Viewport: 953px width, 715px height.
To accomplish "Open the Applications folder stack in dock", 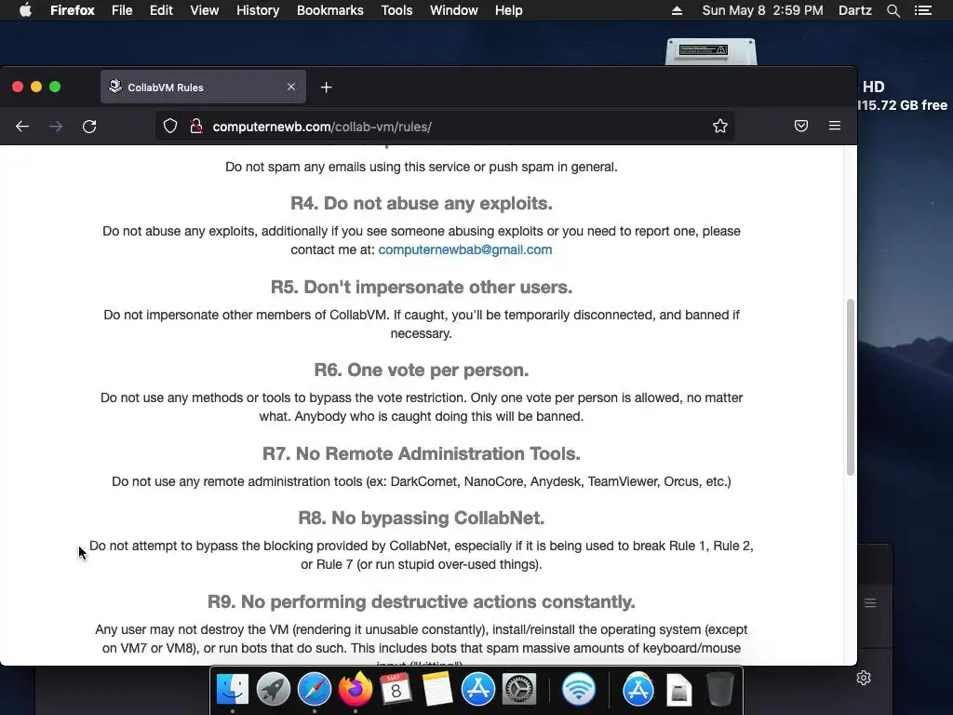I will click(x=638, y=690).
